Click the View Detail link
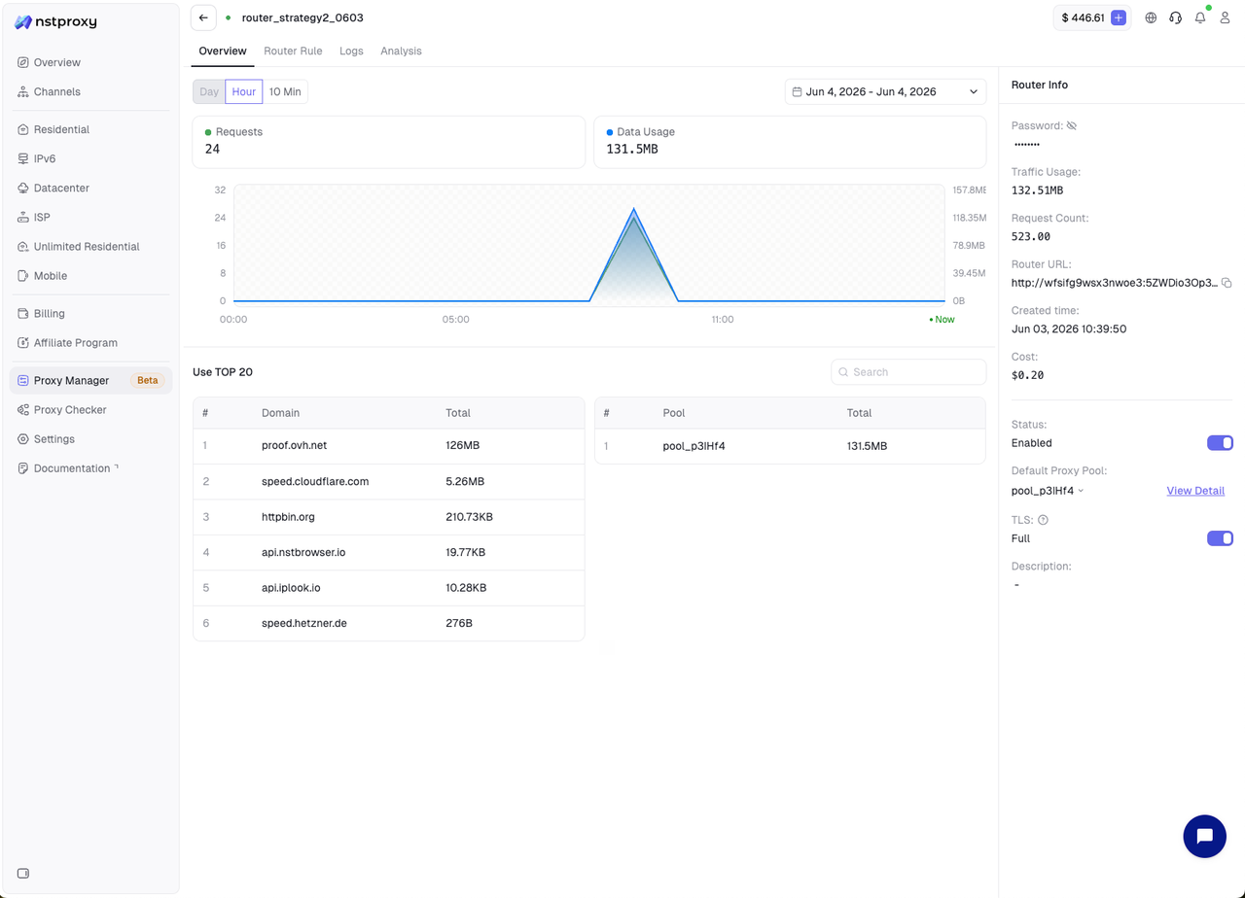The image size is (1245, 898). pos(1195,491)
